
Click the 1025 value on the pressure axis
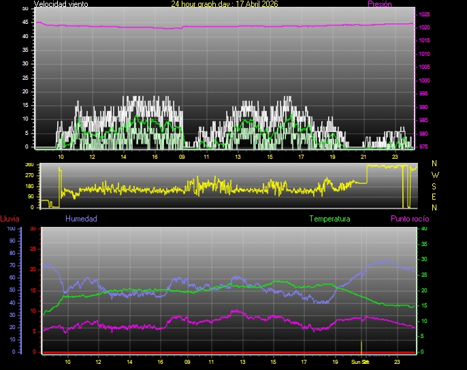tap(424, 14)
